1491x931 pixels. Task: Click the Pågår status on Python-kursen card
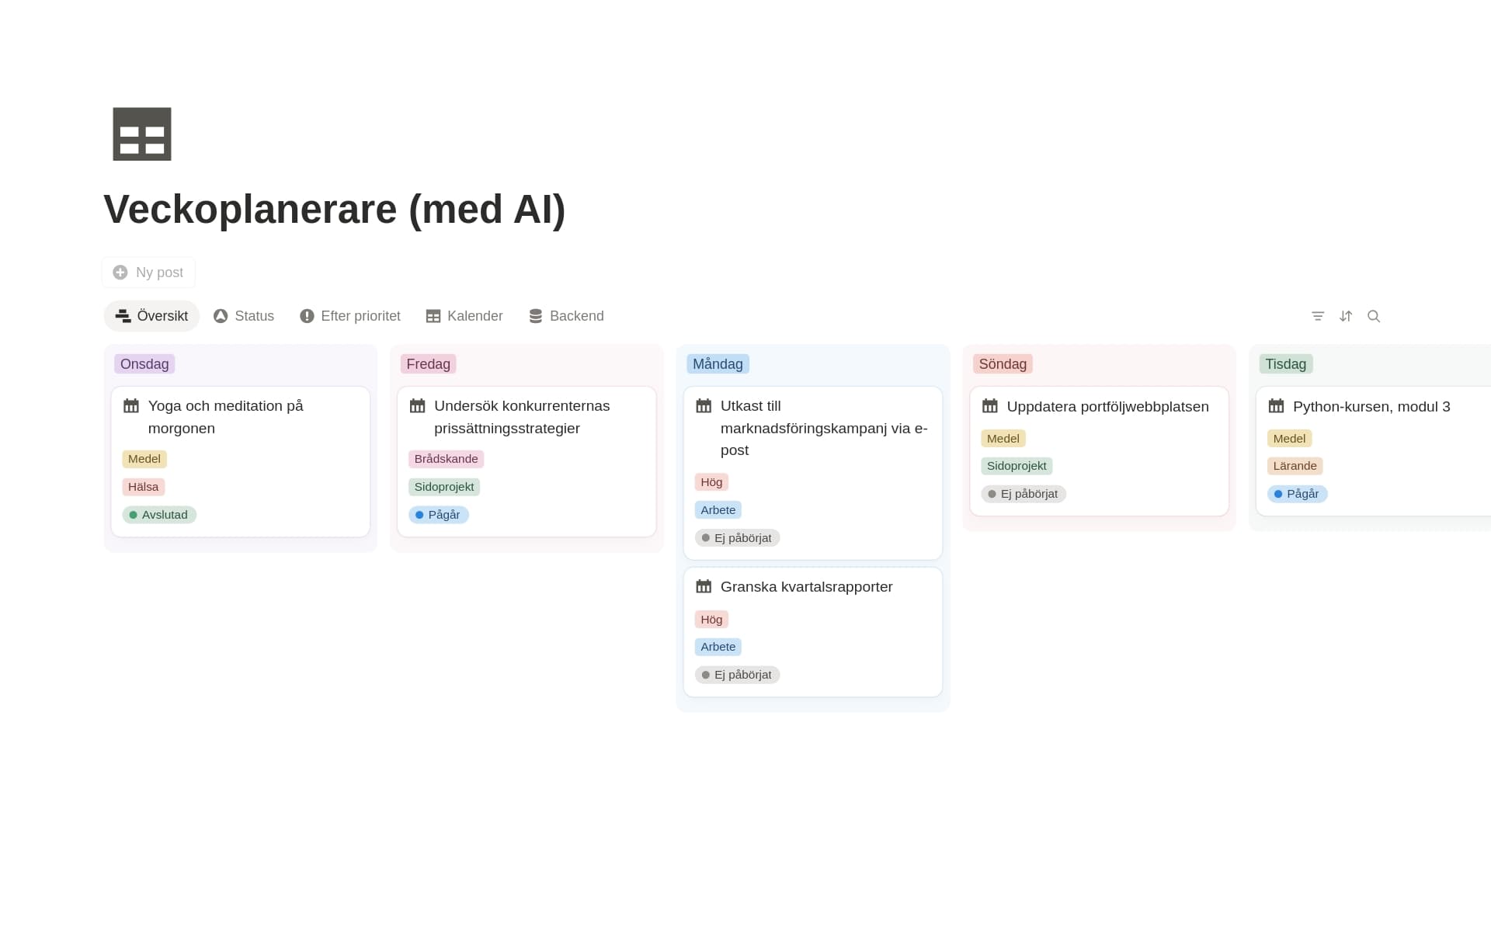pyautogui.click(x=1298, y=494)
